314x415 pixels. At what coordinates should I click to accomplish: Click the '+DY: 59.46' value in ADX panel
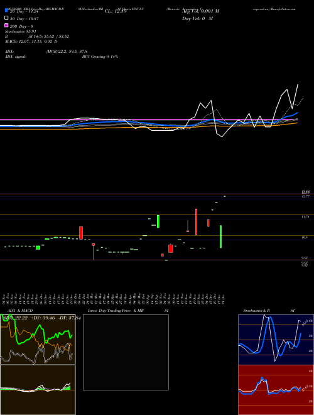(45, 318)
